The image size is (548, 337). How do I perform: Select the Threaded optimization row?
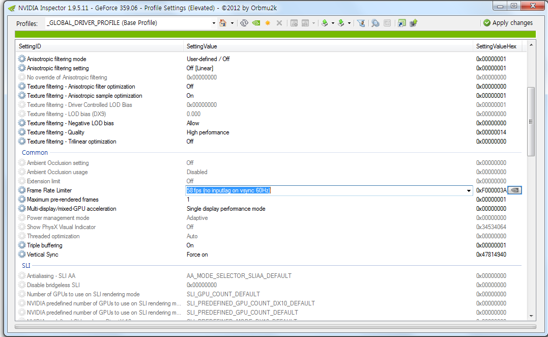269,236
